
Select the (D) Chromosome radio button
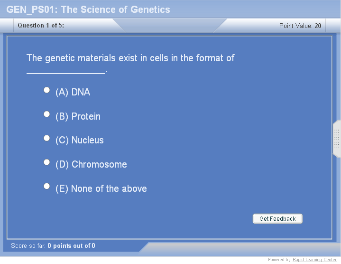(x=46, y=162)
